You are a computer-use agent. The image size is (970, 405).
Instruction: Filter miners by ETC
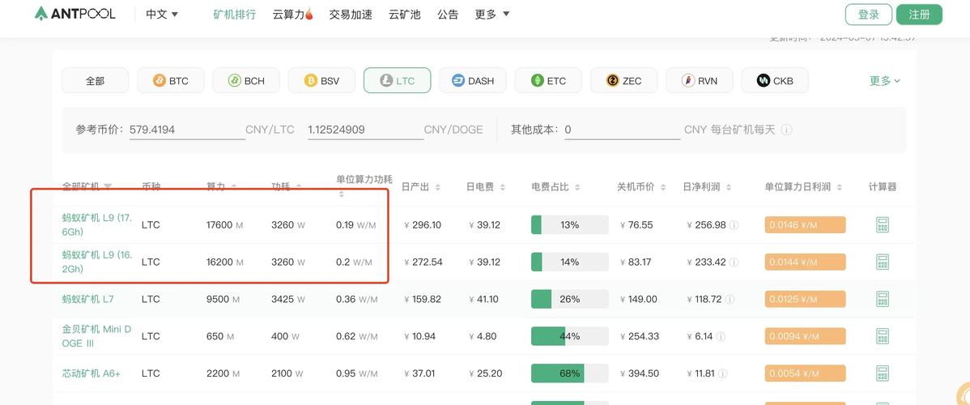point(548,80)
